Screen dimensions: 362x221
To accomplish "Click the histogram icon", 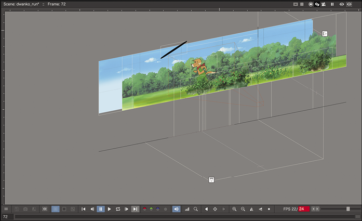I will tap(187, 209).
